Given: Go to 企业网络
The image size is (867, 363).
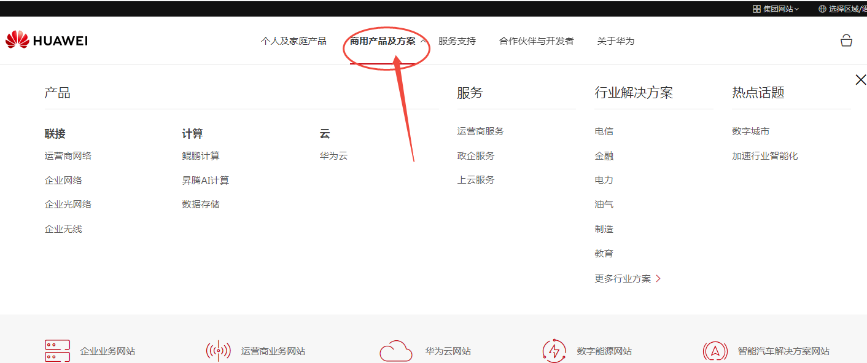Looking at the screenshot, I should point(63,180).
